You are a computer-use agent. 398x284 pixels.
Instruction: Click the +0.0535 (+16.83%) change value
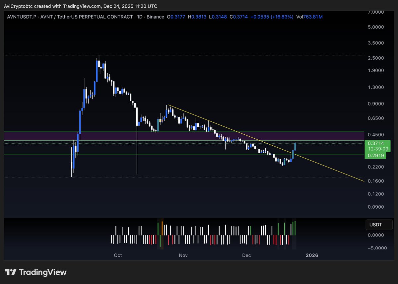(x=272, y=17)
